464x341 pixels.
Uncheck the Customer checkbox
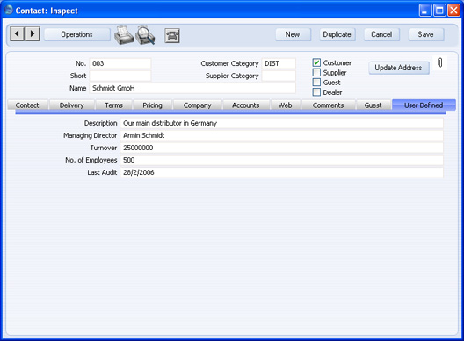tap(316, 62)
